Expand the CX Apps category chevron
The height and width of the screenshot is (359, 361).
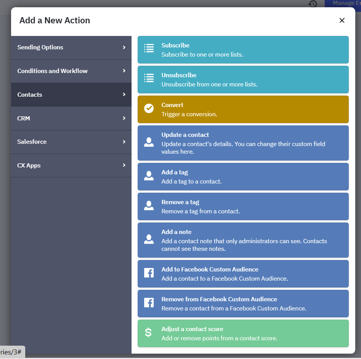pyautogui.click(x=124, y=165)
